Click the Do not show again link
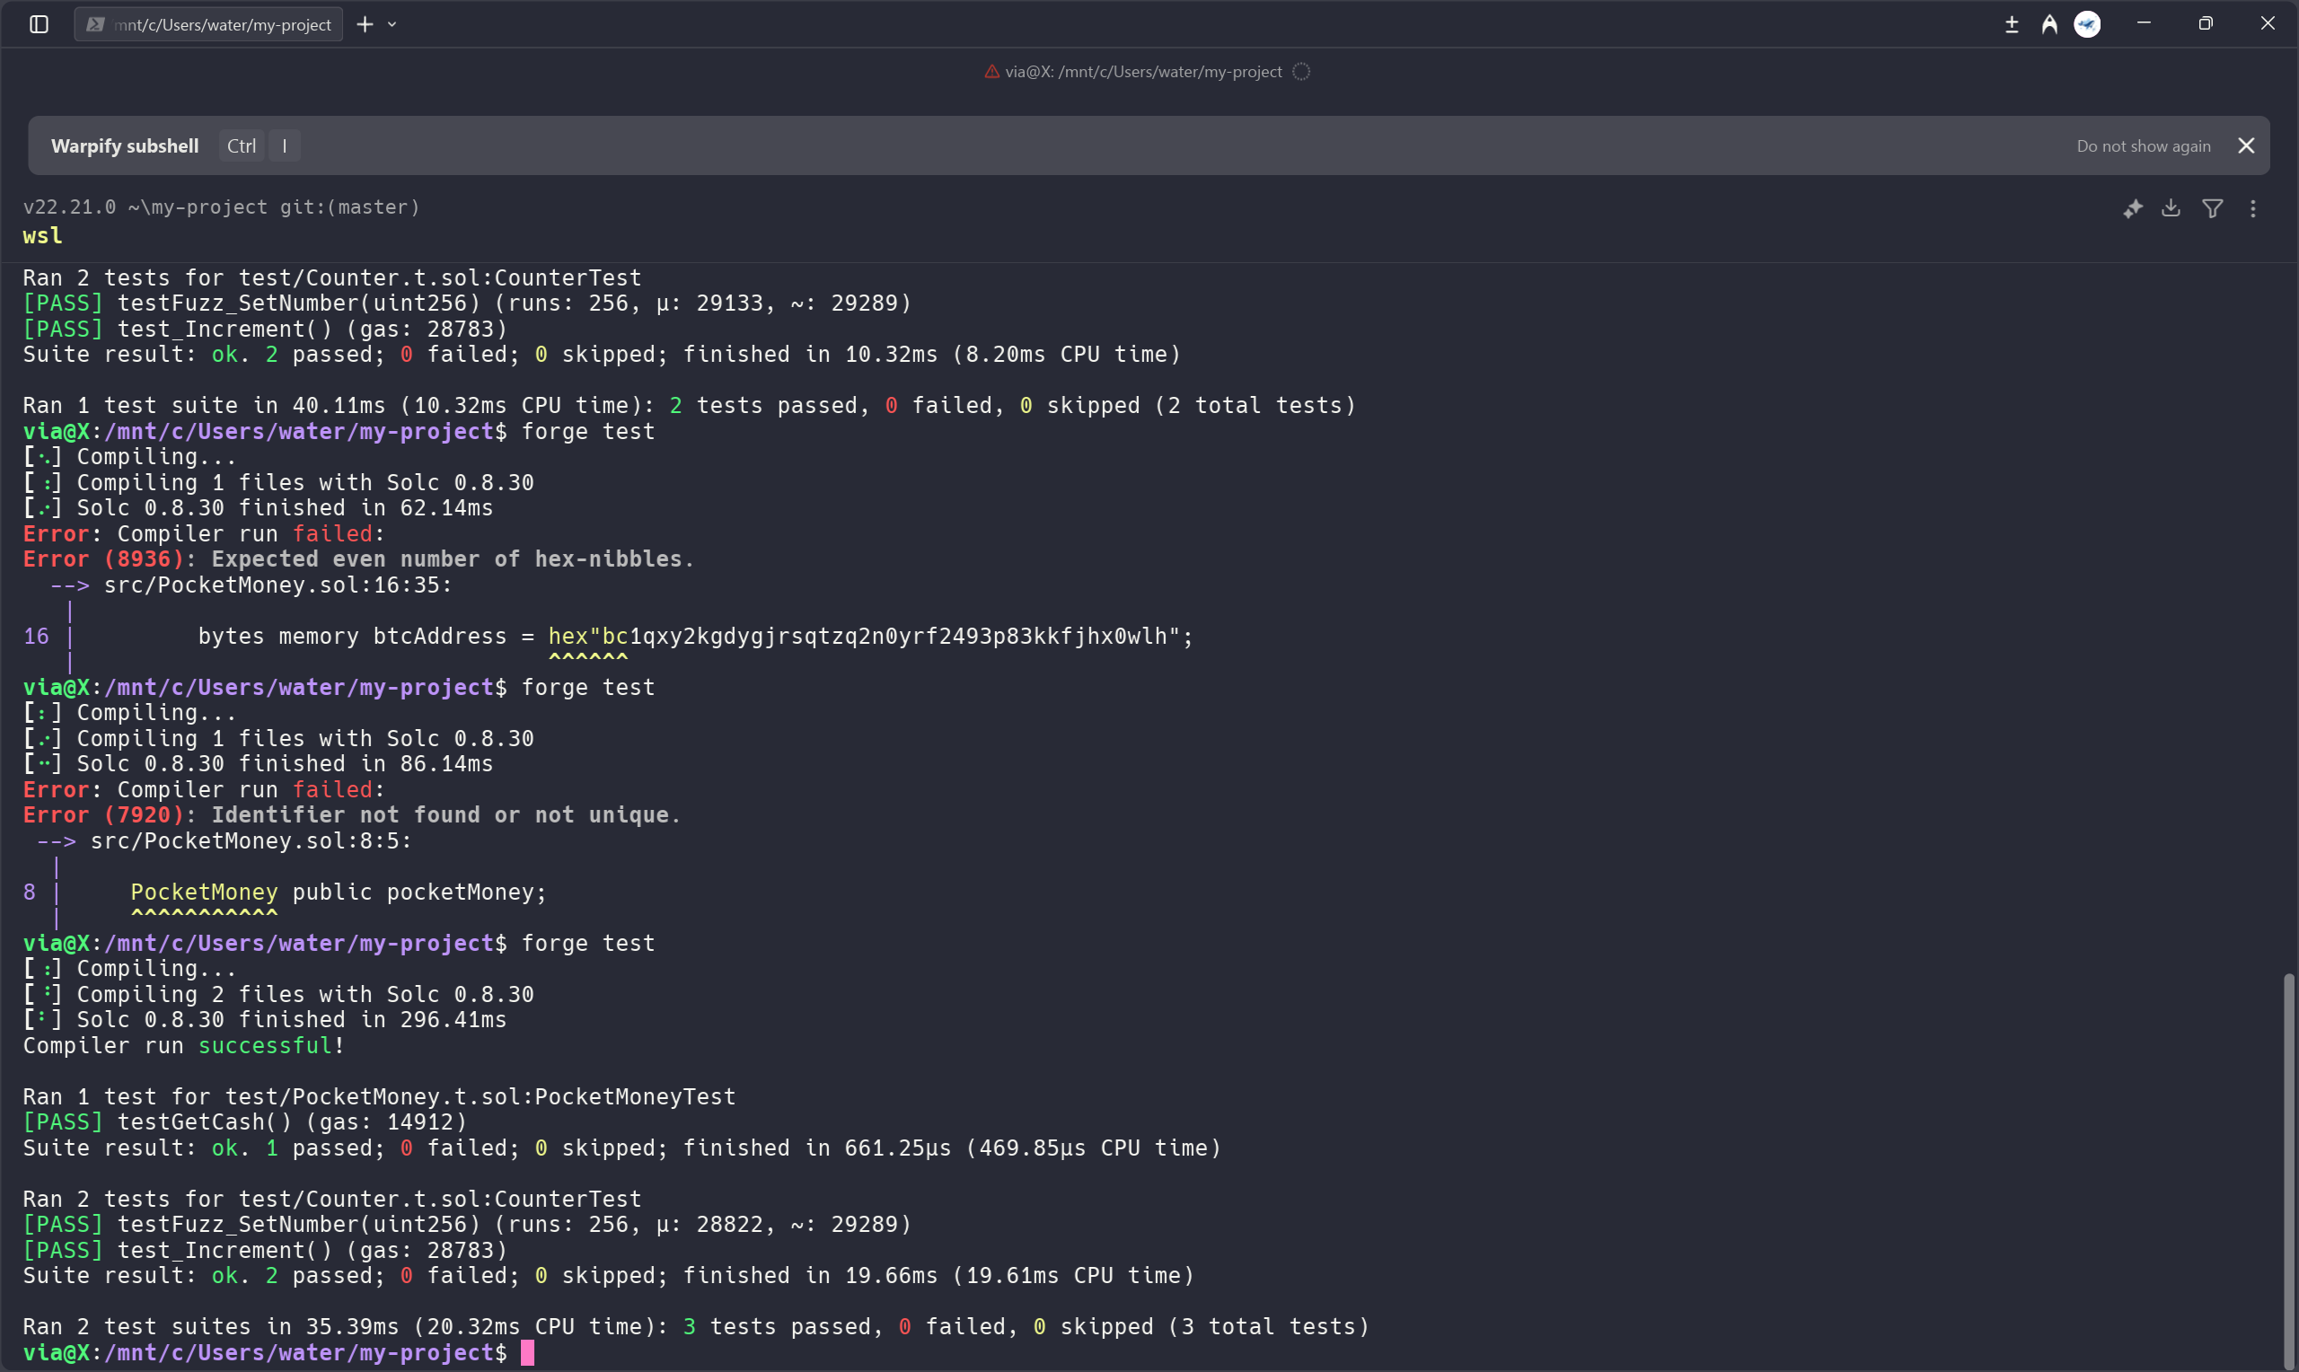This screenshot has width=2299, height=1372. 2144,146
